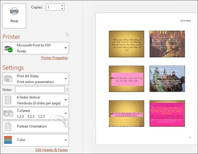Decrease copies with the down arrow

click(62, 8)
